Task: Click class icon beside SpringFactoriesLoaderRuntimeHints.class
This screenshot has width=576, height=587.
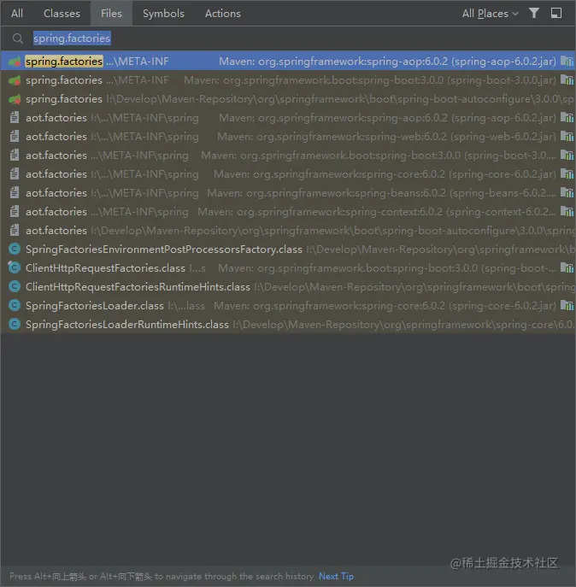Action: point(15,324)
